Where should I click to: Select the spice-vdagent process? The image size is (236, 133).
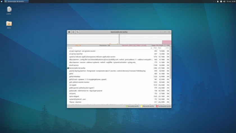tap(118, 96)
